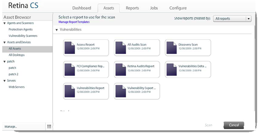Image resolution: width=259 pixels, height=137 pixels.
Task: Click the Scan button
Action: [x=208, y=125]
